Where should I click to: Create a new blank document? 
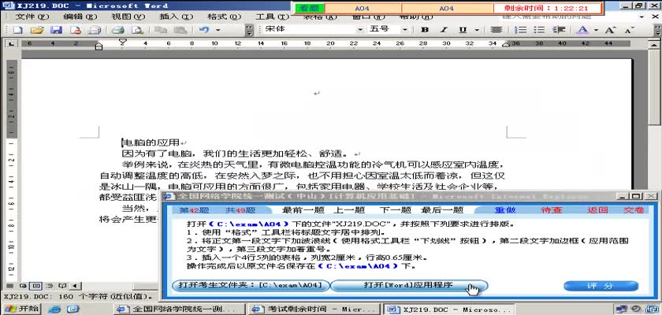click(17, 30)
